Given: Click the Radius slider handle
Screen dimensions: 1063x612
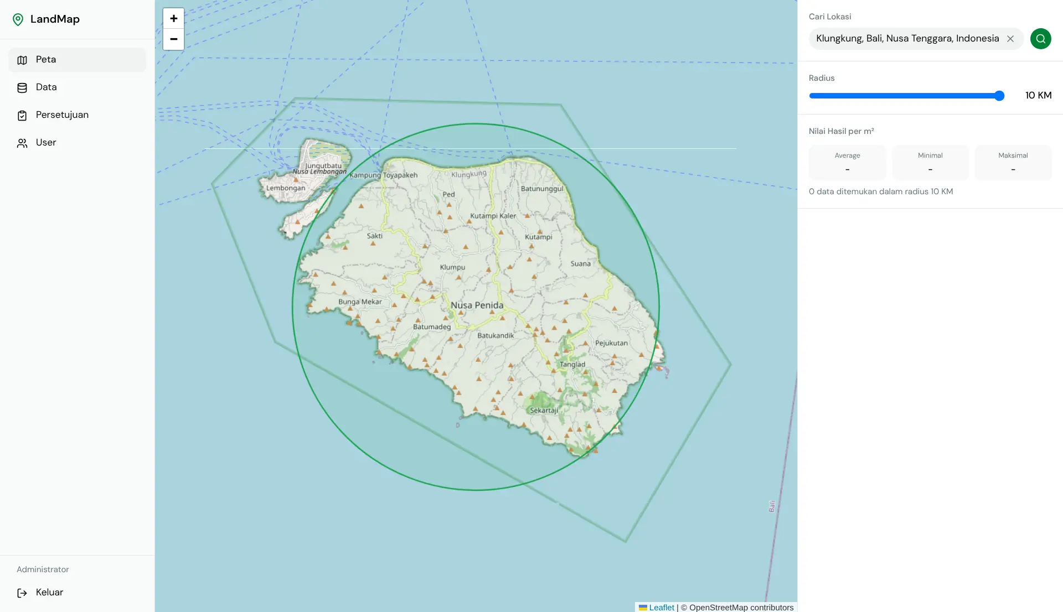Looking at the screenshot, I should (999, 96).
